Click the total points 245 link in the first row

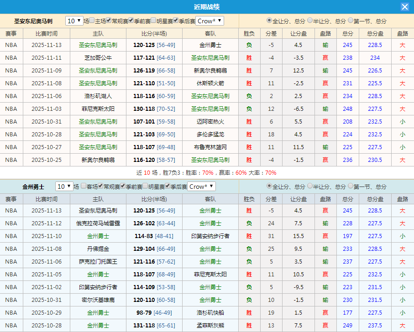(x=347, y=45)
